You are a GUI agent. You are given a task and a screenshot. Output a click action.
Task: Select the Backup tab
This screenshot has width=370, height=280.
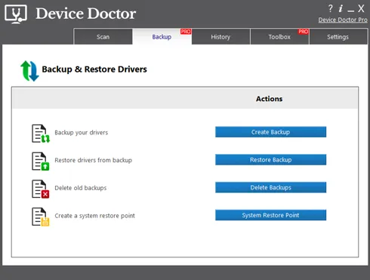pos(162,37)
